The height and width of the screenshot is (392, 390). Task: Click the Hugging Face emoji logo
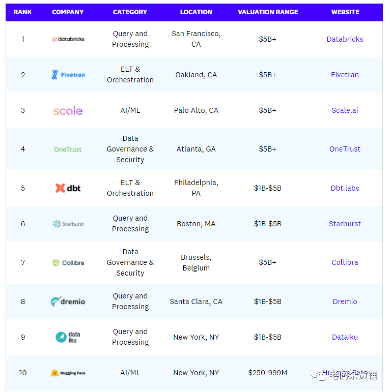point(55,373)
